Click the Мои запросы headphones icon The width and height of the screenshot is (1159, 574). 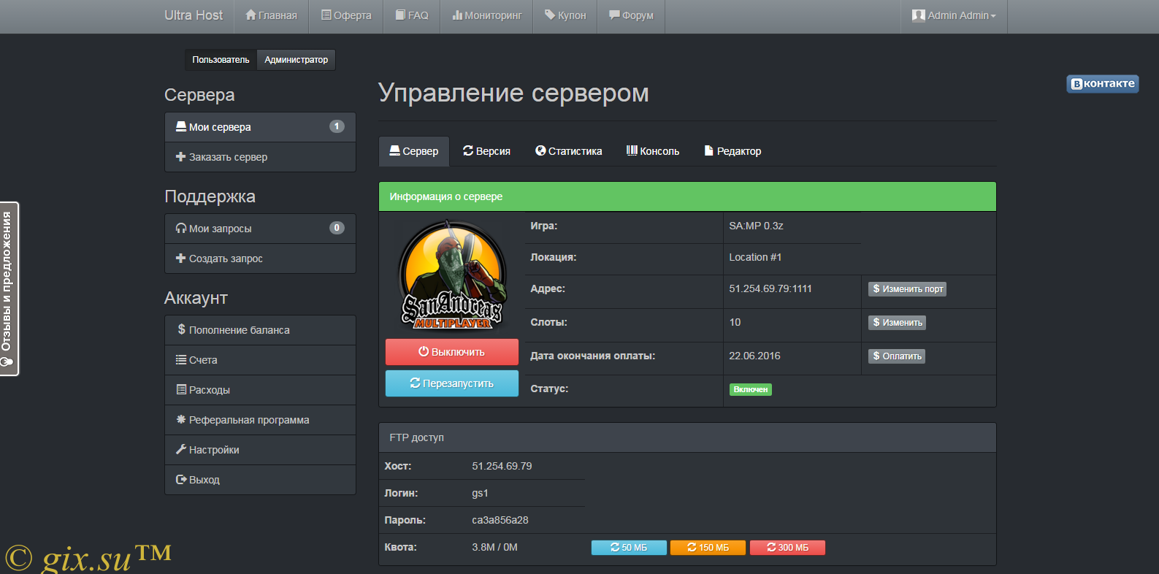click(x=181, y=229)
